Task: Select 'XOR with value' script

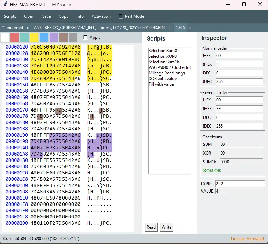Action: coord(163,79)
